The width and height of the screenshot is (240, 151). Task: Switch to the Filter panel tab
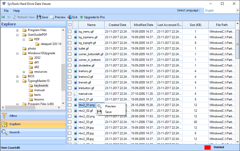tap(33, 116)
